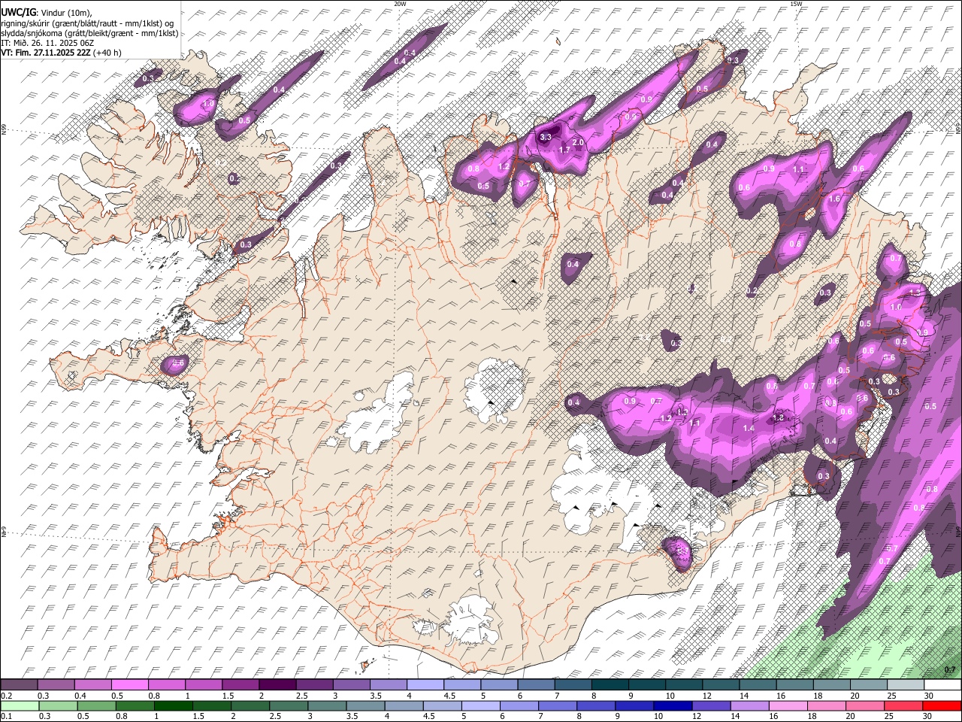962x722 pixels.
Task: Click the 0.1 pale green rain legend swatch
Action: point(19,705)
